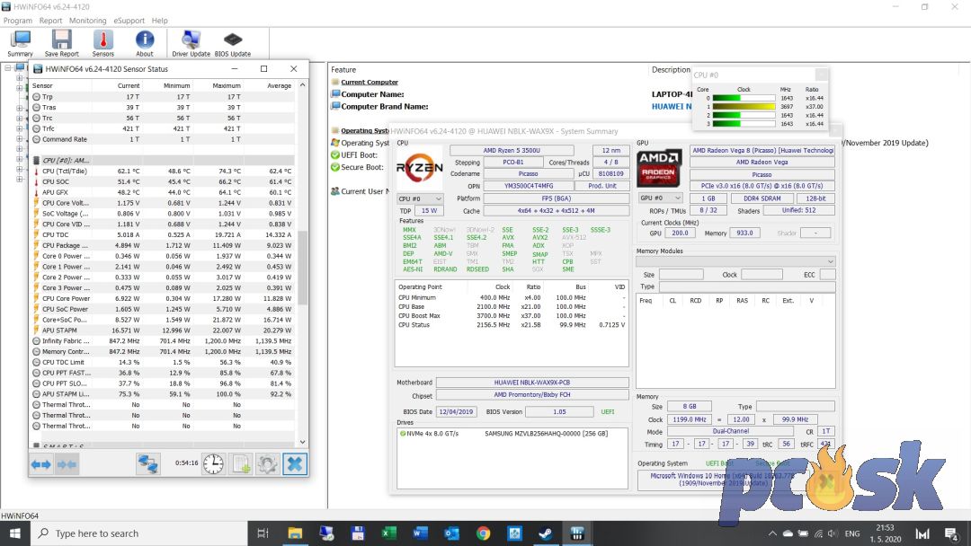Click the volume speaker tray icon
Image resolution: width=971 pixels, height=546 pixels.
(x=833, y=533)
